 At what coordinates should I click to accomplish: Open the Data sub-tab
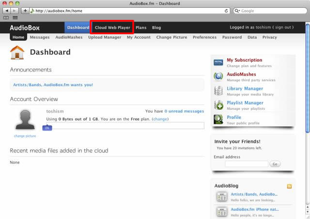(252, 37)
